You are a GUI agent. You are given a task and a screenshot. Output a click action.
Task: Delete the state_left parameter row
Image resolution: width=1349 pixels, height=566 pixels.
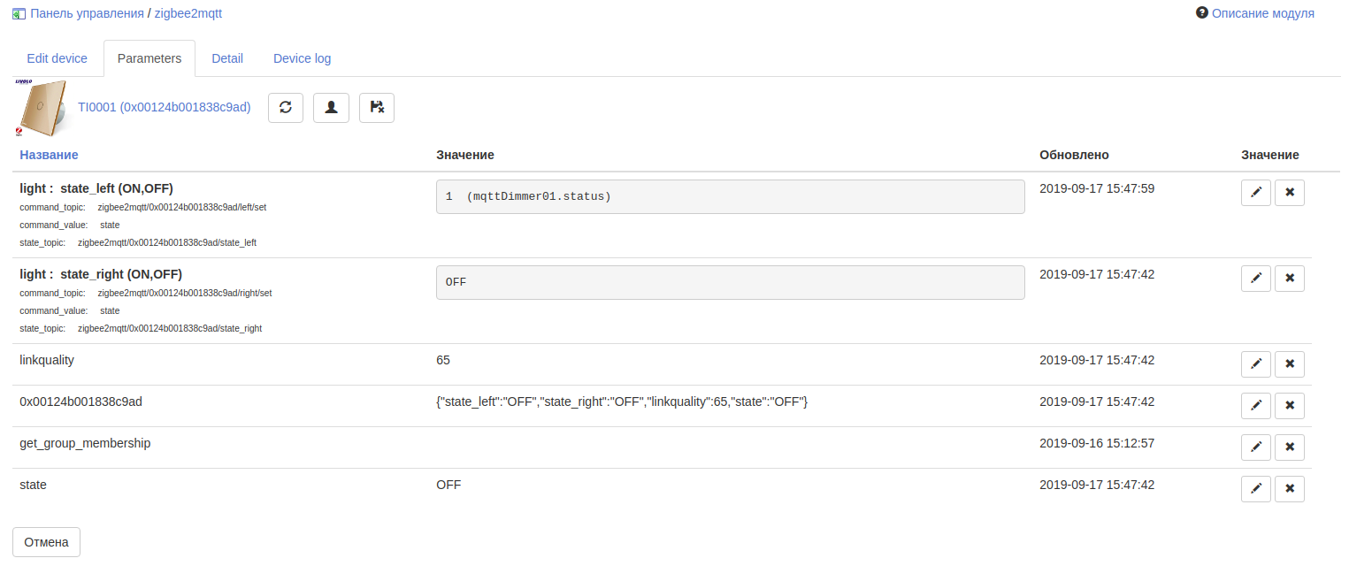click(1290, 192)
